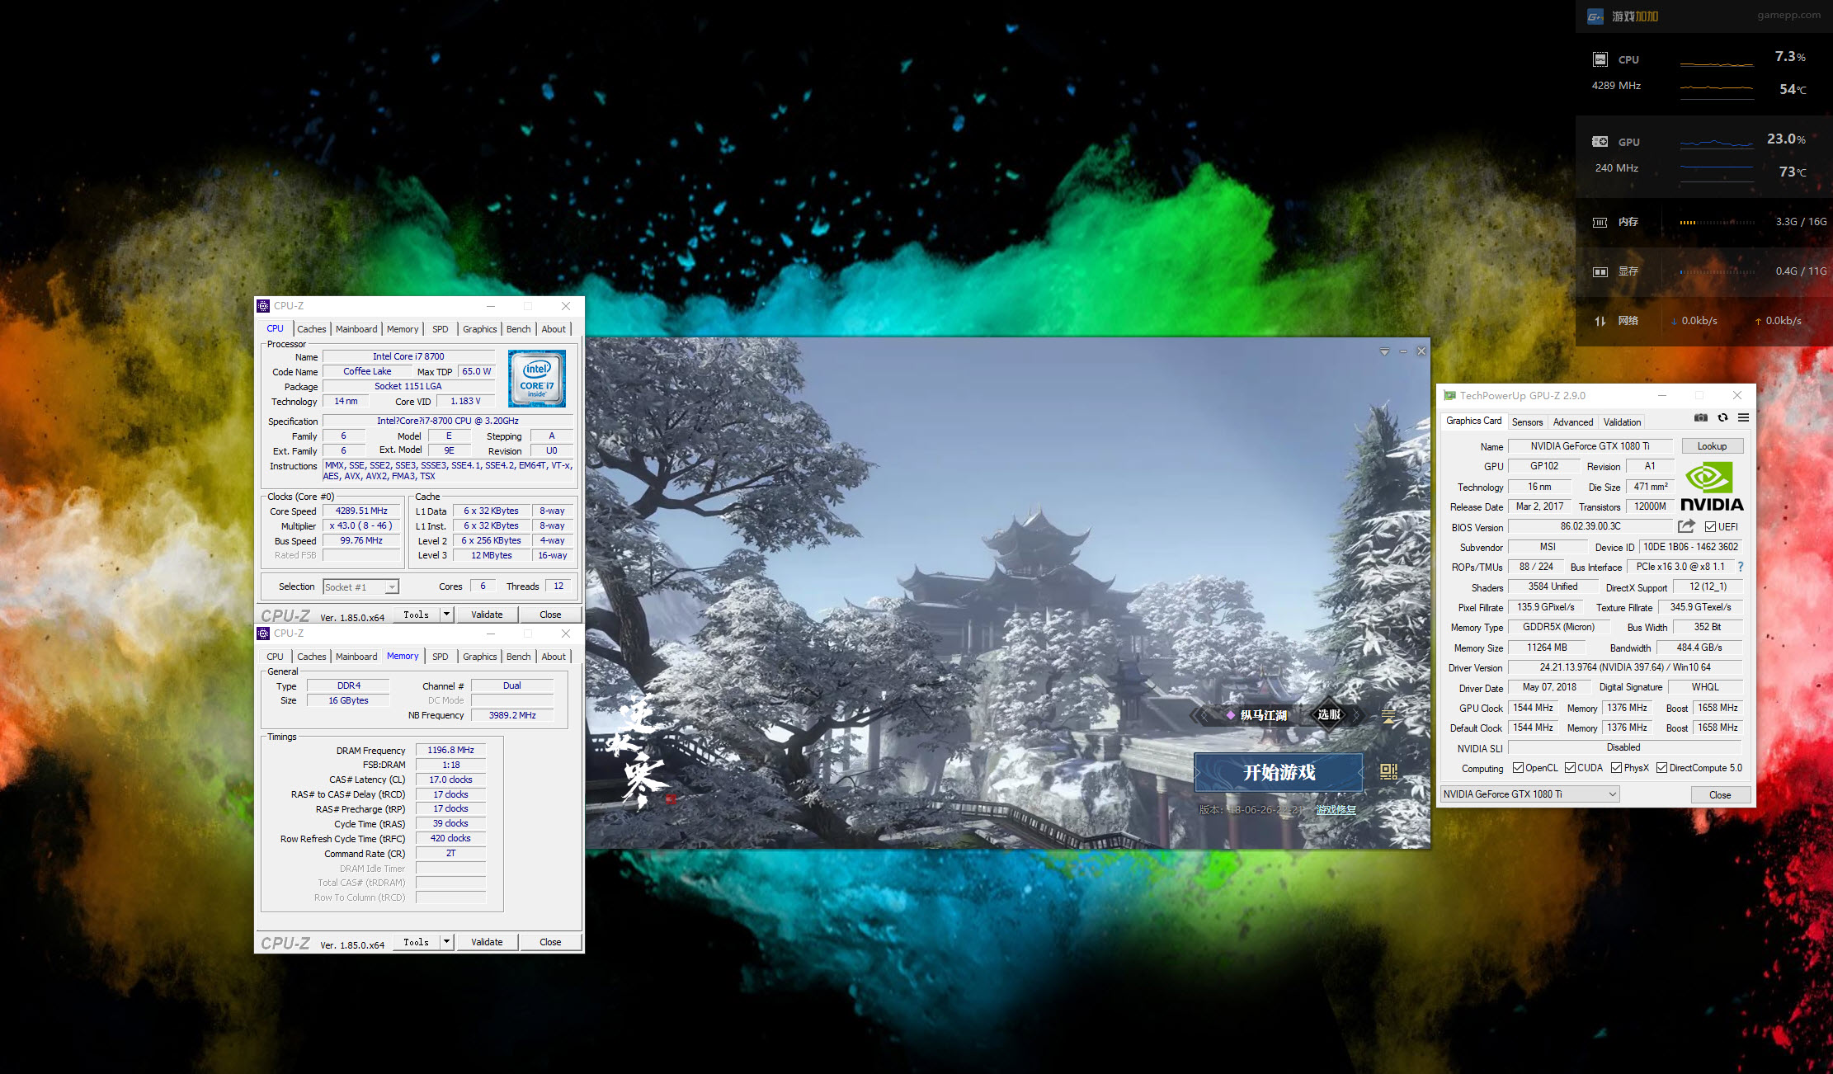Click the 选服 server select button
The height and width of the screenshot is (1074, 1833).
(1329, 714)
